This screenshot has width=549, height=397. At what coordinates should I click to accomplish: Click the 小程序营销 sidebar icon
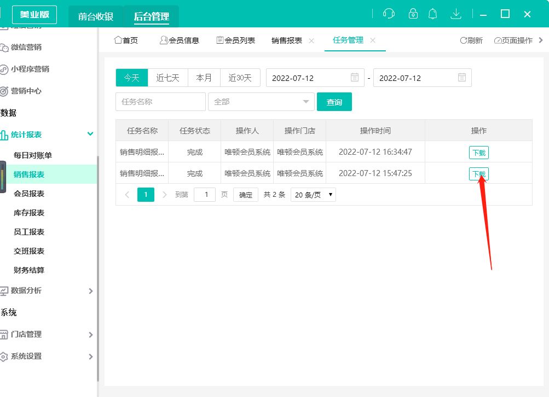point(4,69)
